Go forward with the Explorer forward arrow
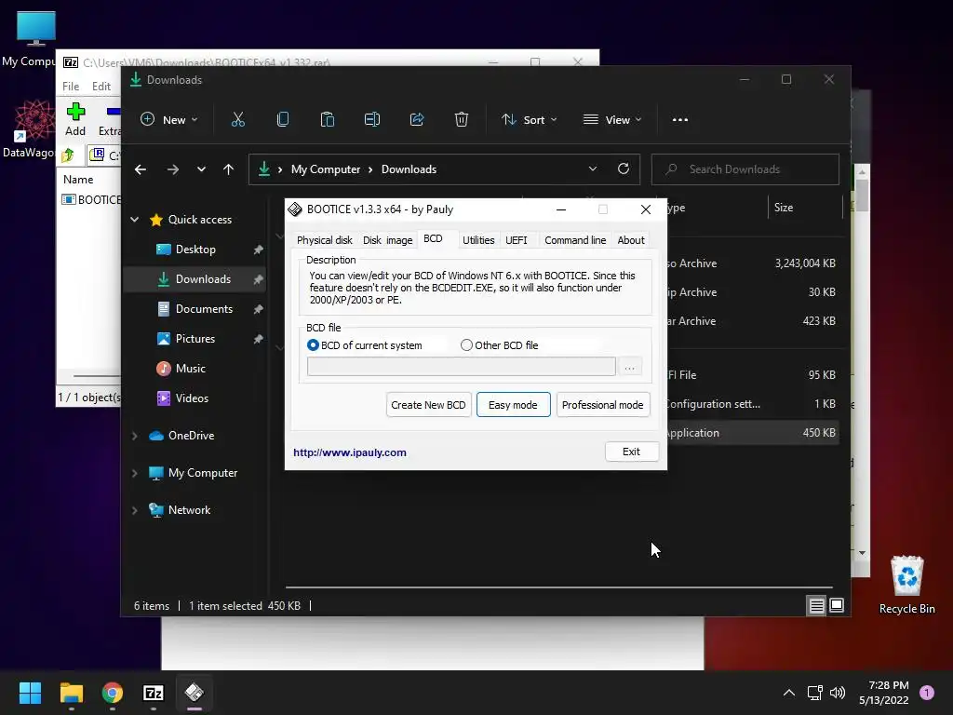 pyautogui.click(x=172, y=169)
